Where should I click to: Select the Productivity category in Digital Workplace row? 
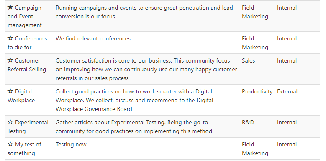click(257, 92)
